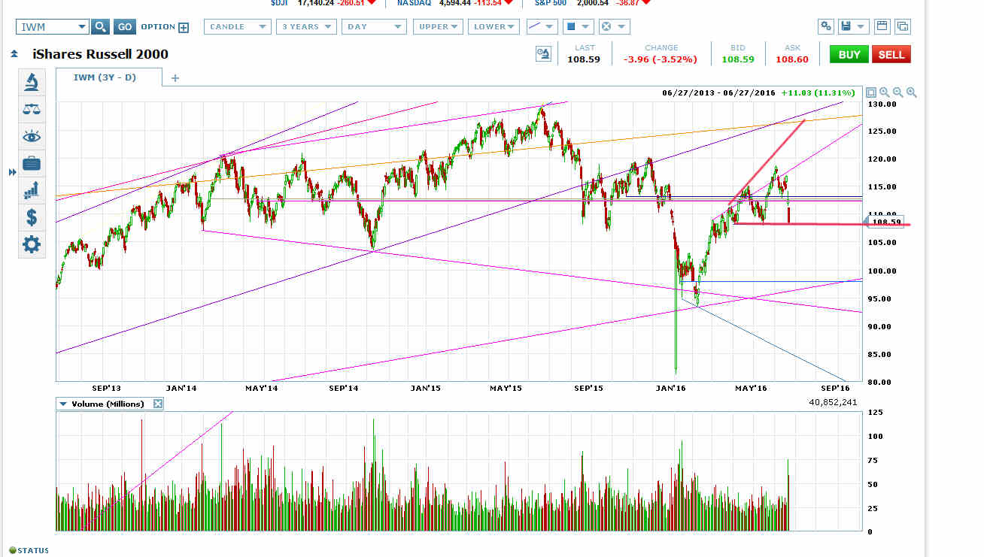Collapse the iShares Russell 2000 header arrows
This screenshot has height=557, width=984.
(14, 54)
